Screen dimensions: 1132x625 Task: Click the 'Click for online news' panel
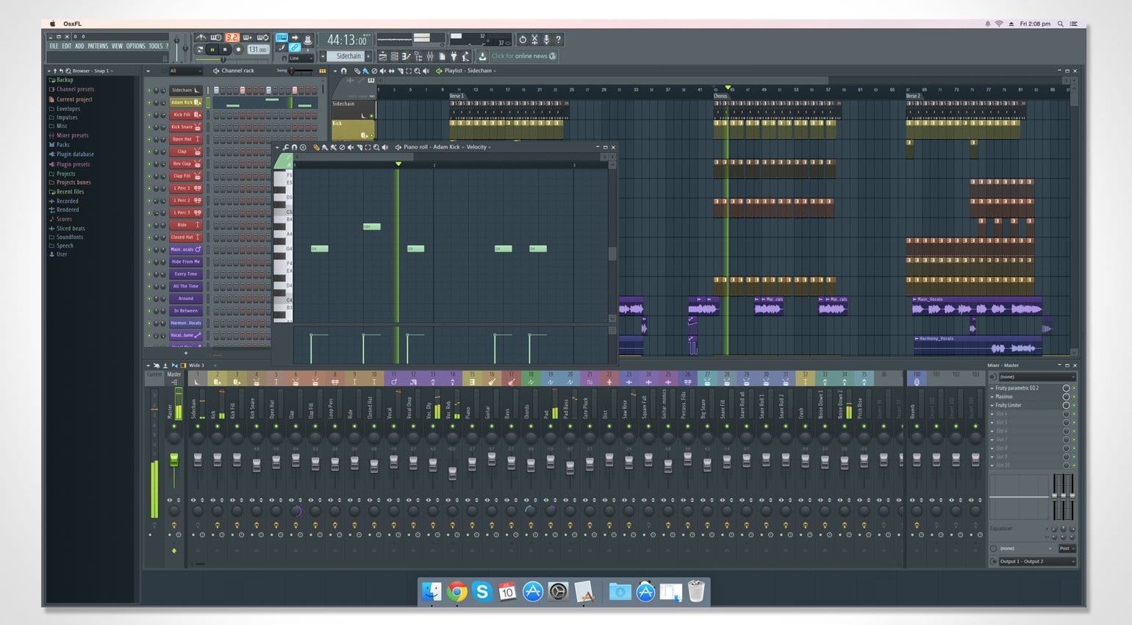(523, 56)
